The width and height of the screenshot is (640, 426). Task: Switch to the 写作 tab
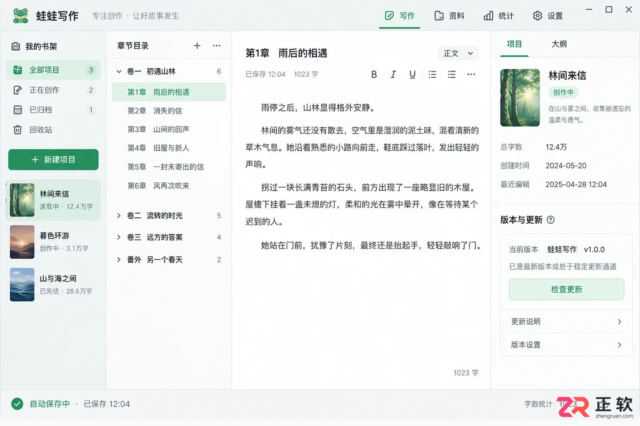click(400, 16)
